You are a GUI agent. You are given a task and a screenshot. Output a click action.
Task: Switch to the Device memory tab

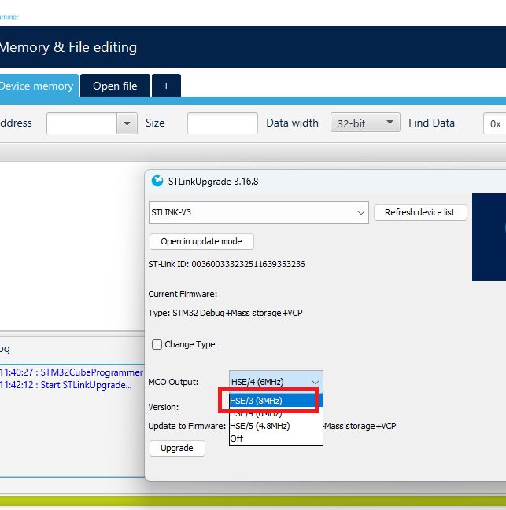(x=39, y=86)
